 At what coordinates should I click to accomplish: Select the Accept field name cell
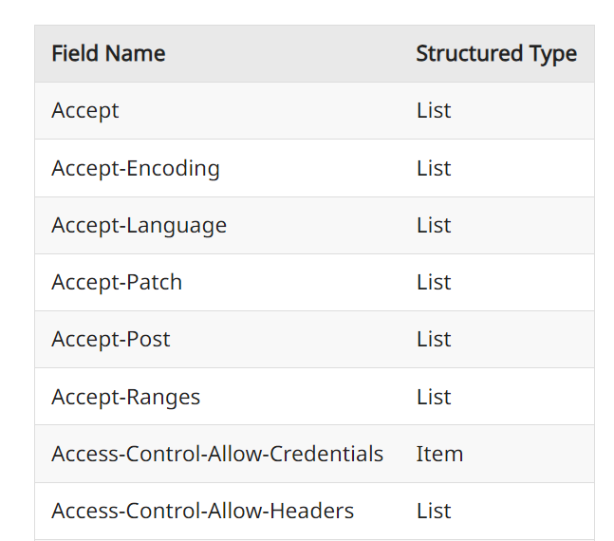[x=85, y=111]
